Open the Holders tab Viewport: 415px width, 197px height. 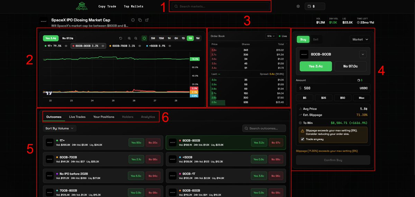click(x=128, y=117)
